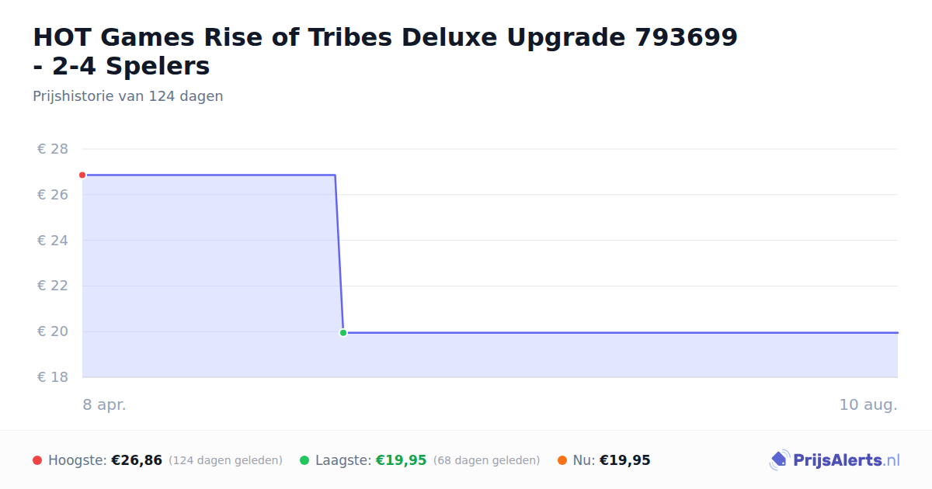Click the lowest price value €19,95 in green
The width and height of the screenshot is (932, 489).
(x=402, y=460)
